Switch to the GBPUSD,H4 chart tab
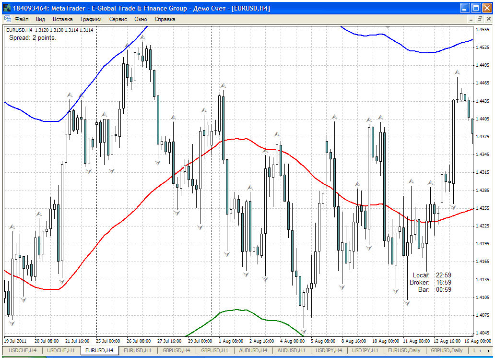Viewport: 495px width, 358px height. 176,350
